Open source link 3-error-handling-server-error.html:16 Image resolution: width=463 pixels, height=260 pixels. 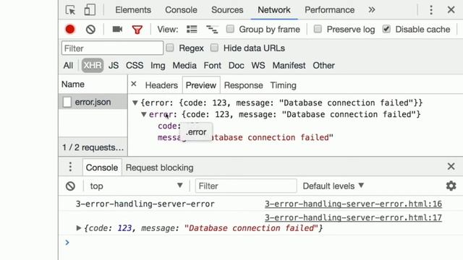[x=353, y=204]
